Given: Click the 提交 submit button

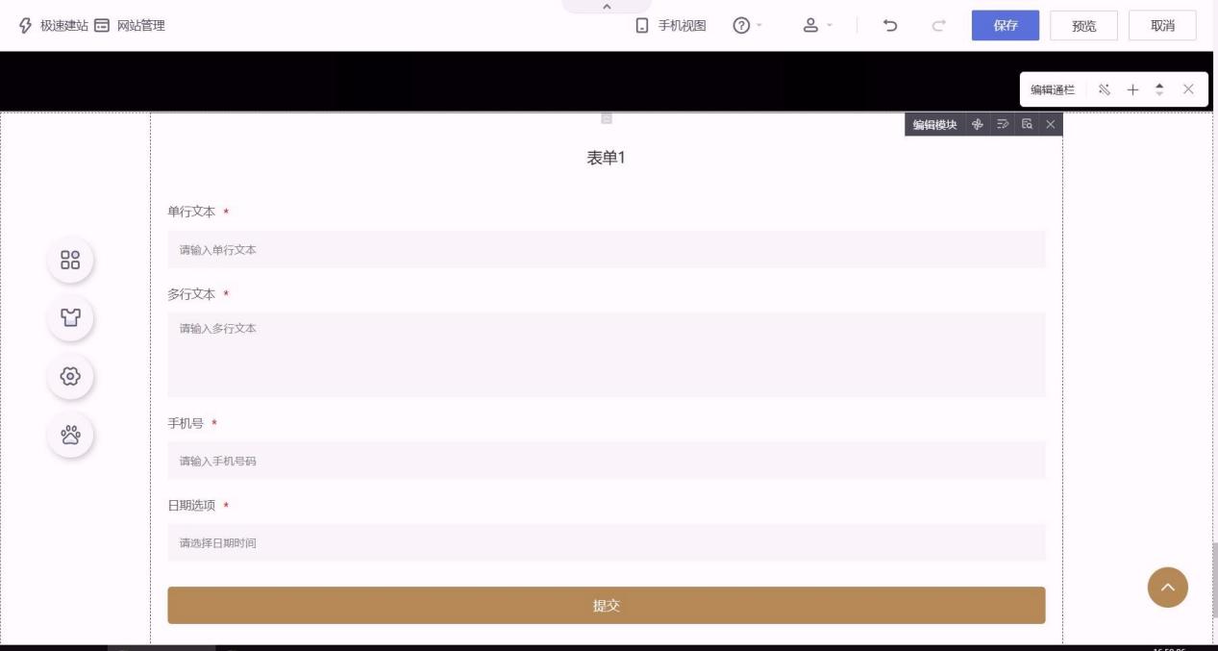Looking at the screenshot, I should 606,606.
